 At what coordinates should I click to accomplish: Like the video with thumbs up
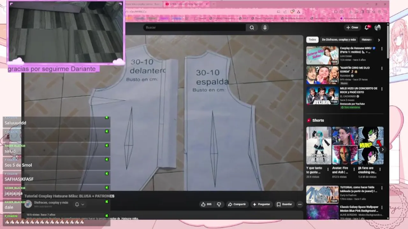[206, 204]
